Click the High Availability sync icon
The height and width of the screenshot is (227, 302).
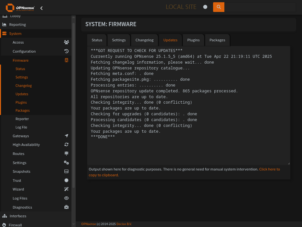[67, 144]
